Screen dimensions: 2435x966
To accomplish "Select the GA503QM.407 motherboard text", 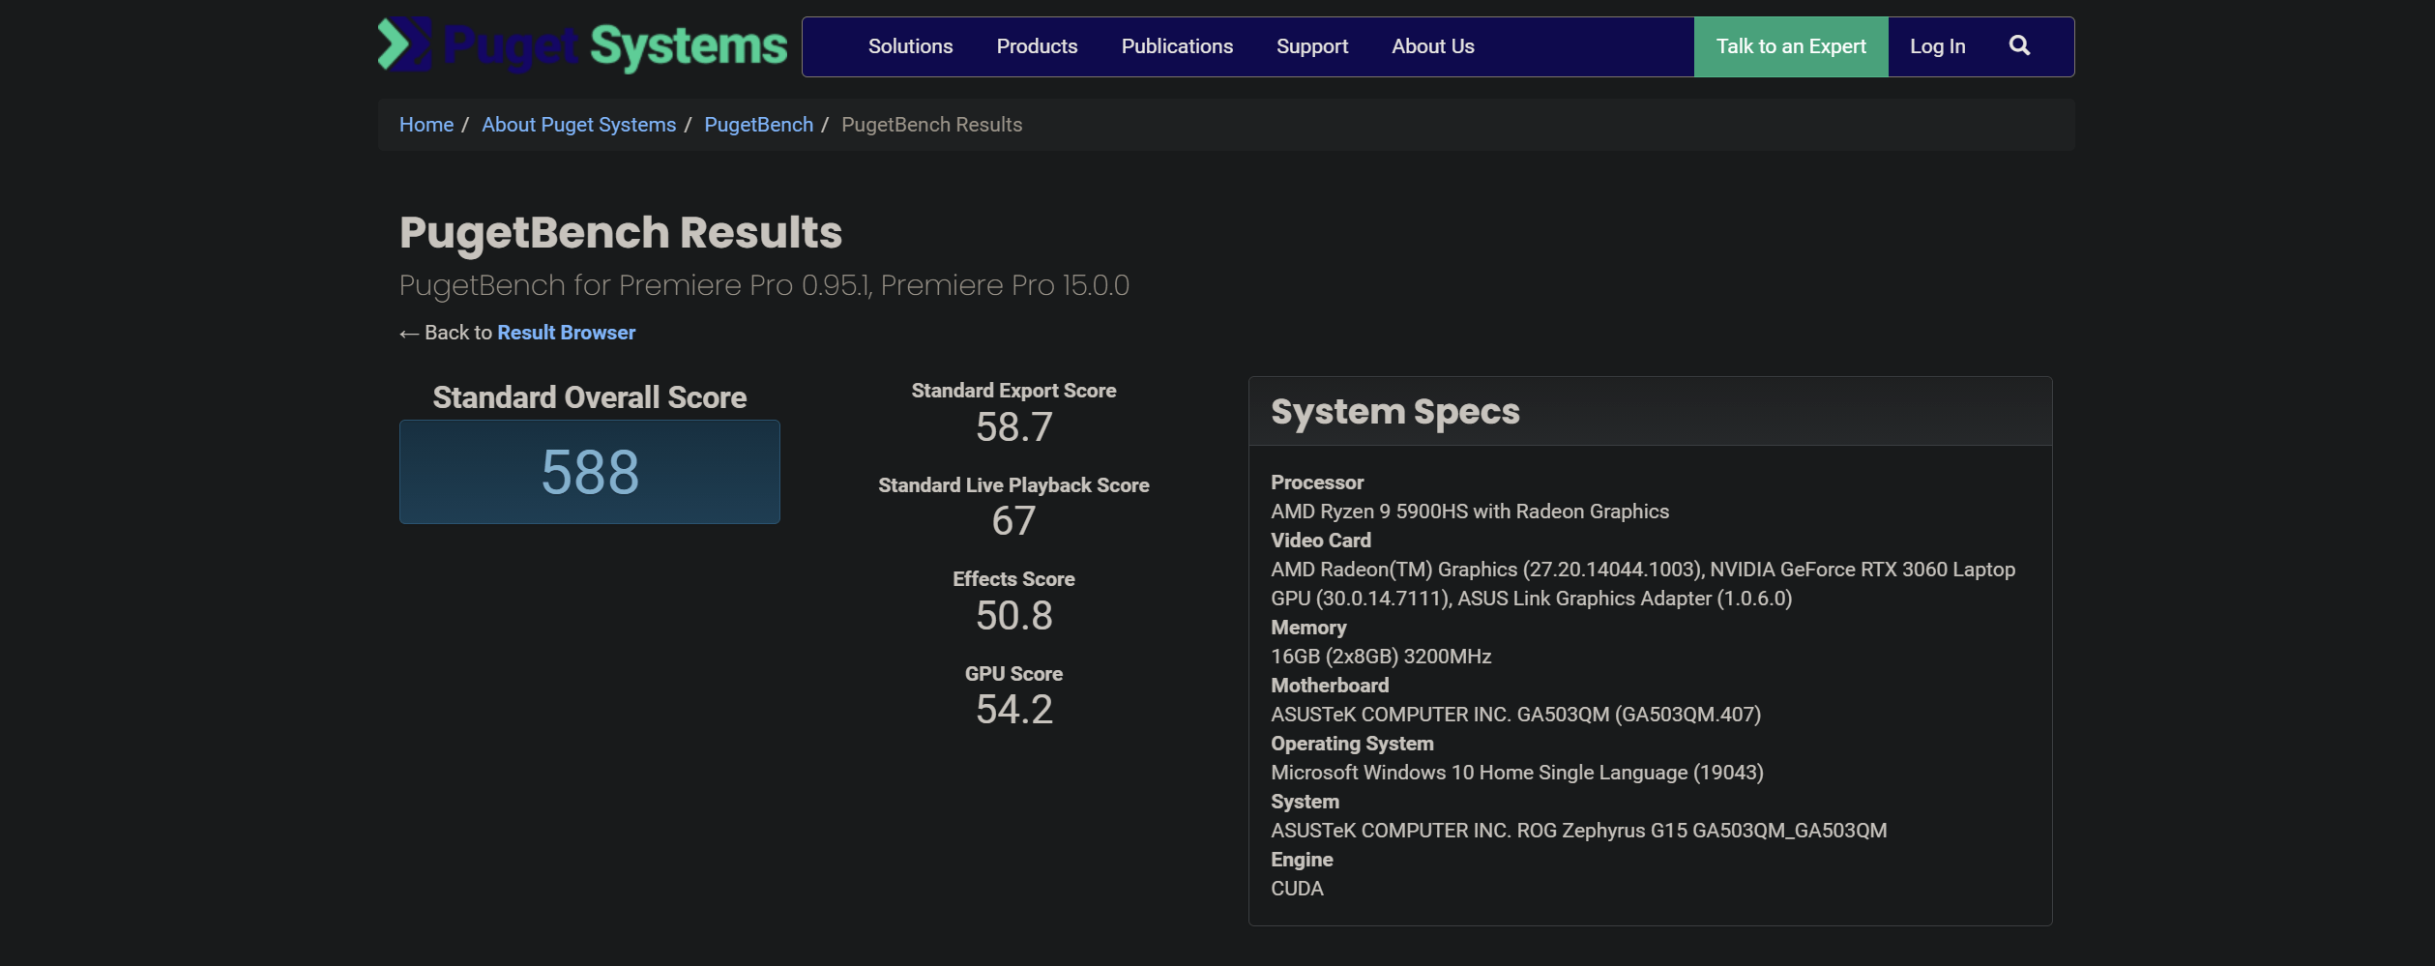I will tap(1516, 715).
